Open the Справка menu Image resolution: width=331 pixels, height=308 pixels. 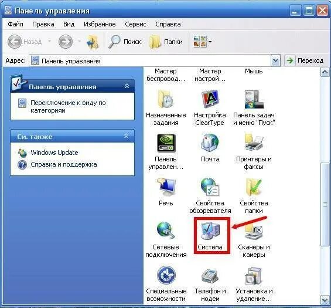tap(168, 24)
